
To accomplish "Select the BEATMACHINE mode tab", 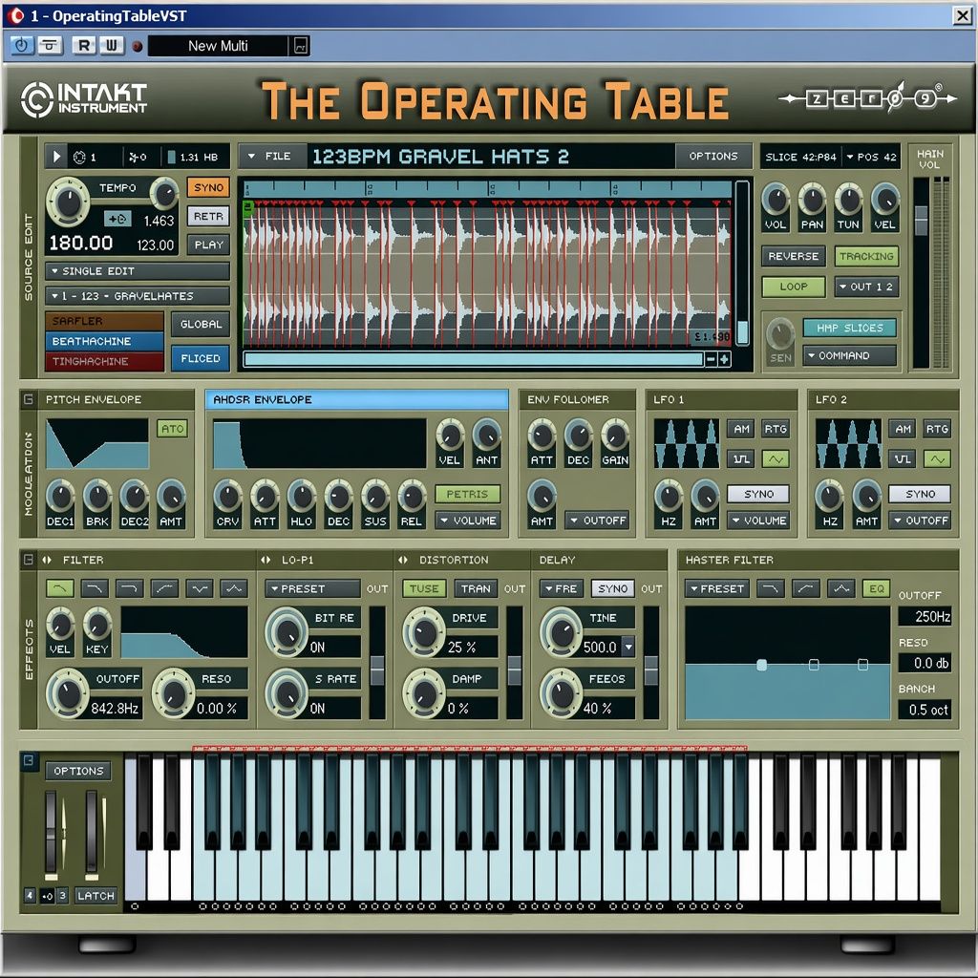I will click(x=104, y=341).
